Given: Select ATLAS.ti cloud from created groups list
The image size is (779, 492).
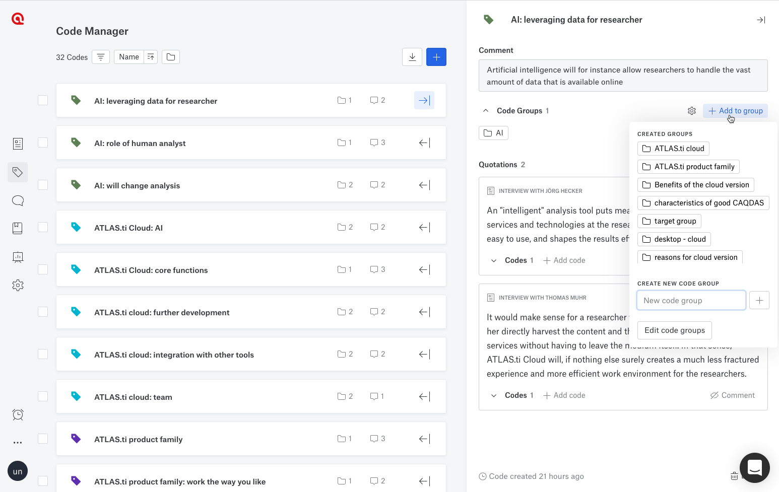Looking at the screenshot, I should pos(673,148).
